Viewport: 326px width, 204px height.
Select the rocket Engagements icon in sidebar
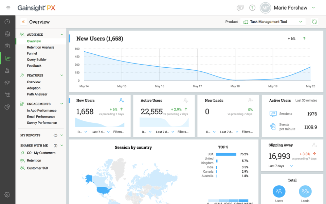[x=7, y=70]
